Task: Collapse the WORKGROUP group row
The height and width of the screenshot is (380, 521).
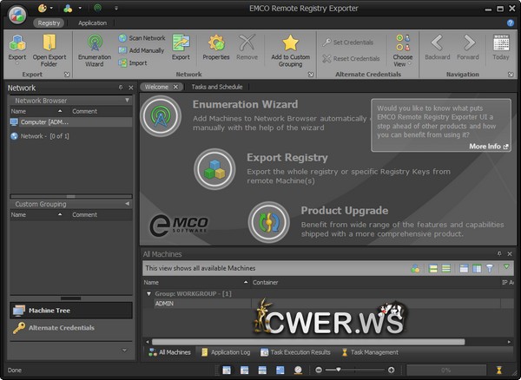Action: pyautogui.click(x=148, y=294)
